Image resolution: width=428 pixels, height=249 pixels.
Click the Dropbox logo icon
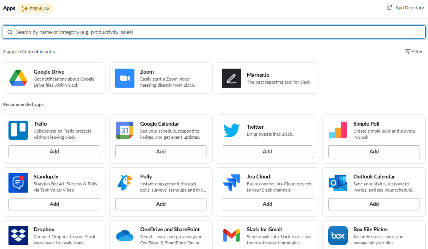pos(18,236)
